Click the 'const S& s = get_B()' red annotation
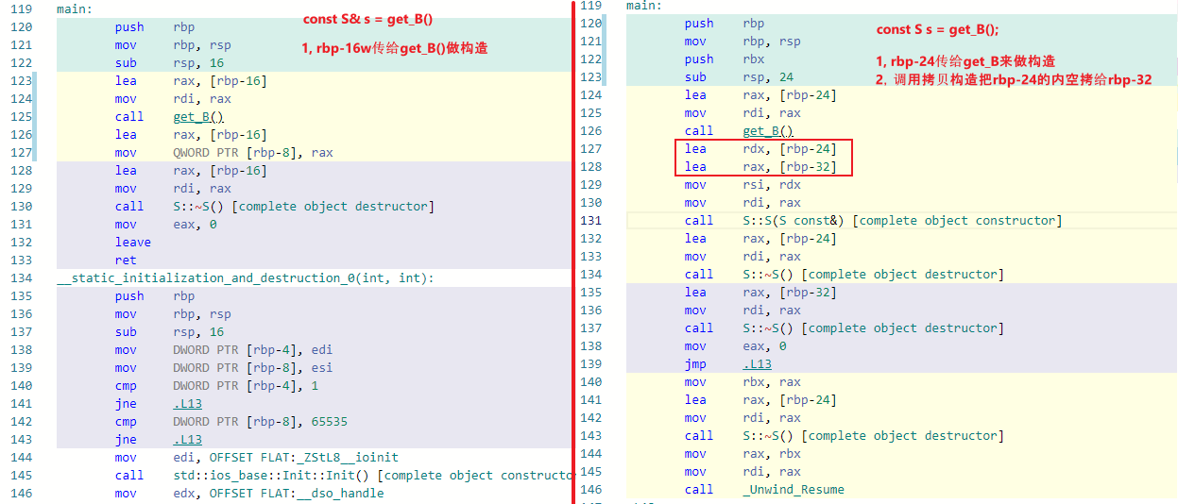Image resolution: width=1178 pixels, height=504 pixels. tap(367, 20)
